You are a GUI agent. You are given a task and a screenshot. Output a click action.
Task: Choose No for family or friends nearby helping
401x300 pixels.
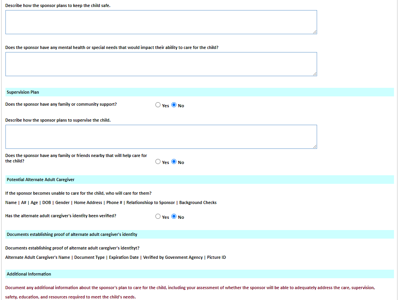[174, 162]
